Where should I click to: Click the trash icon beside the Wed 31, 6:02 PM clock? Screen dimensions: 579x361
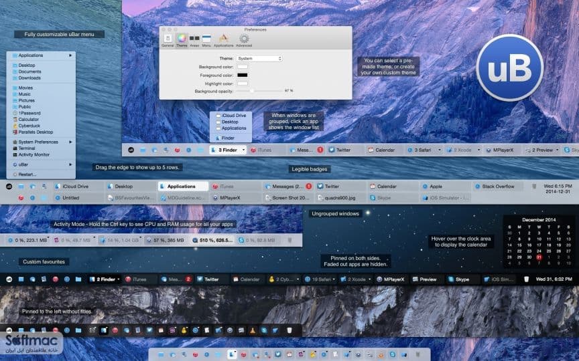click(x=527, y=279)
